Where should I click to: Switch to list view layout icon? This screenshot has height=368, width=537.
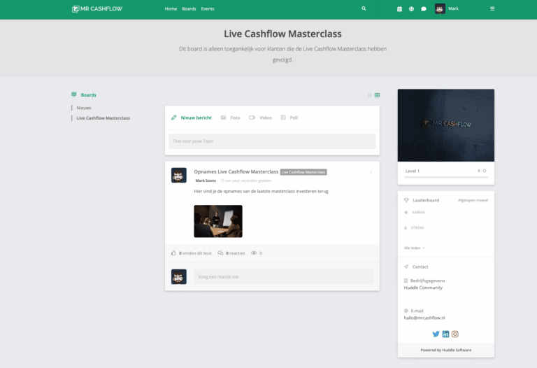tap(369, 95)
